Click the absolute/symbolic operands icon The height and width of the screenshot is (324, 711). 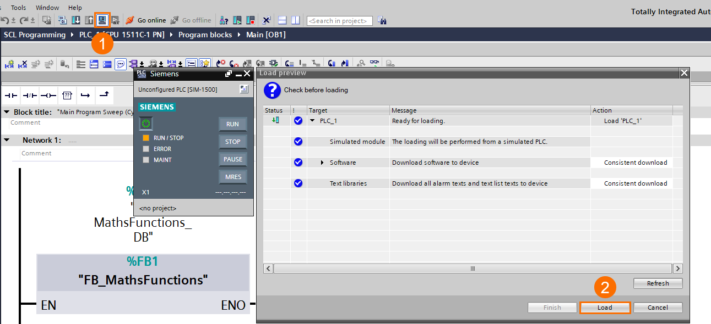click(x=133, y=64)
